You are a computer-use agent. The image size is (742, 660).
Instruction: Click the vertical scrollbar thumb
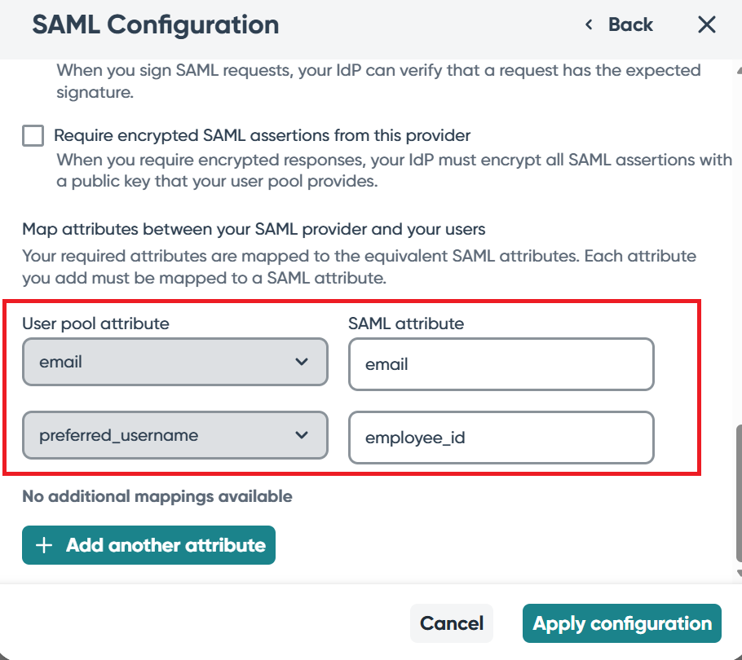pos(737,491)
